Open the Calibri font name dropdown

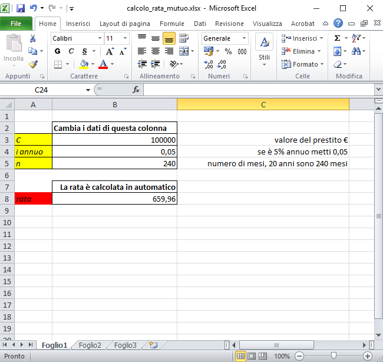pos(100,38)
